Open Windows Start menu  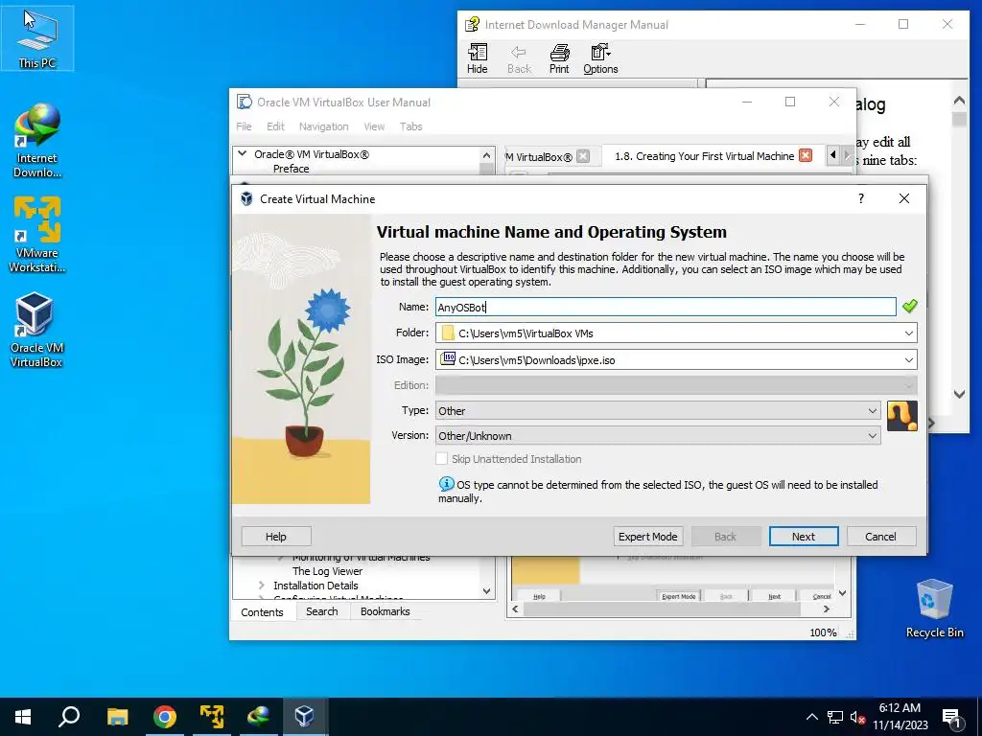[x=23, y=717]
